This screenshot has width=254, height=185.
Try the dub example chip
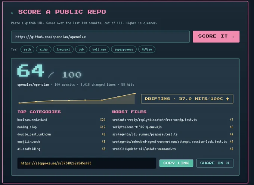pos(81,50)
